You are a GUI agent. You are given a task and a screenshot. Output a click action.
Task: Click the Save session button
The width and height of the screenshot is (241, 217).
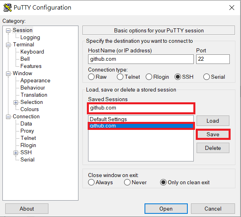(213, 134)
